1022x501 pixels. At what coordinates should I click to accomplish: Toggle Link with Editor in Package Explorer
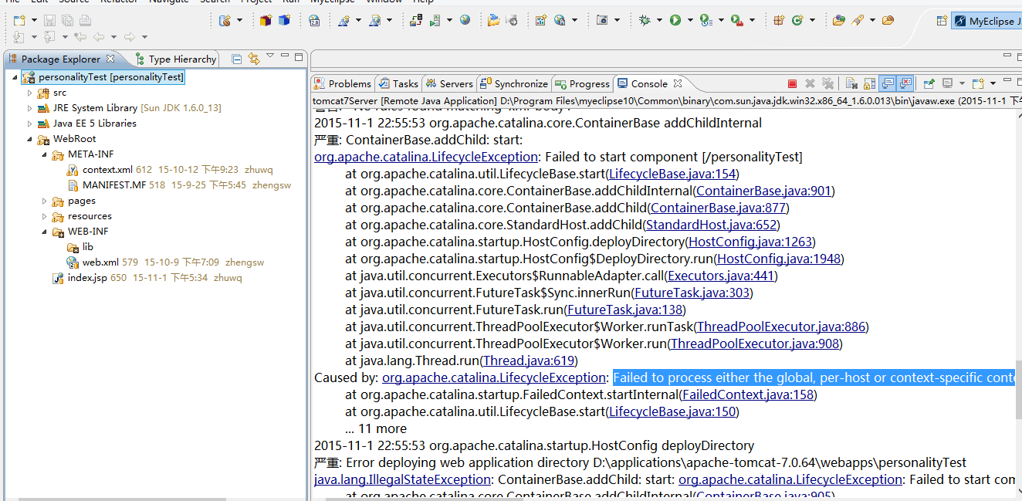[252, 59]
